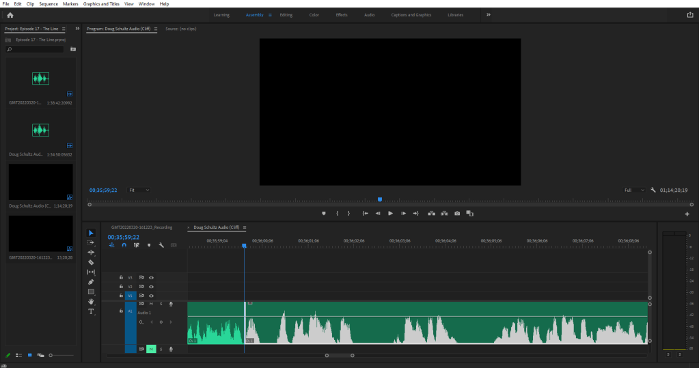Open the Sequence menu

pyautogui.click(x=49, y=4)
